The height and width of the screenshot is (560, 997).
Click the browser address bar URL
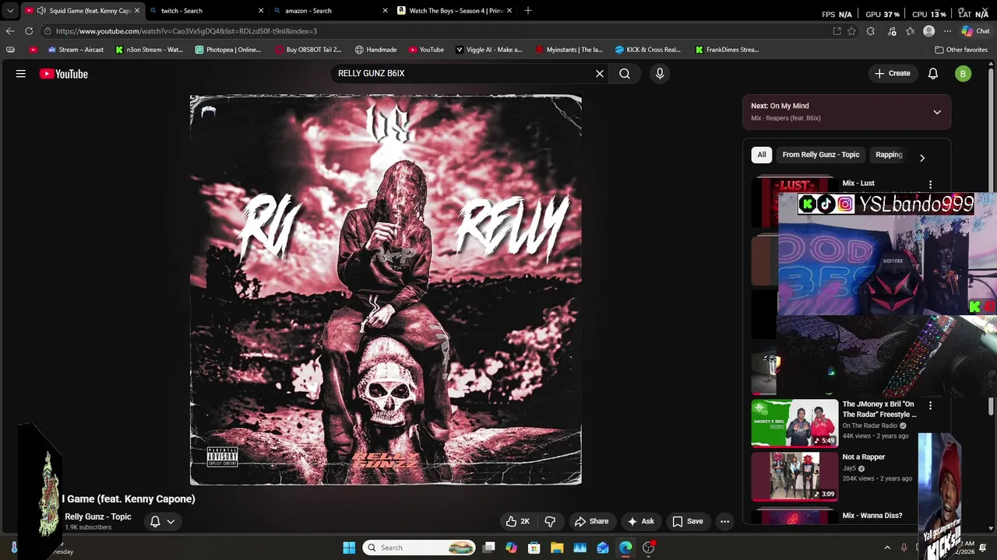[186, 31]
